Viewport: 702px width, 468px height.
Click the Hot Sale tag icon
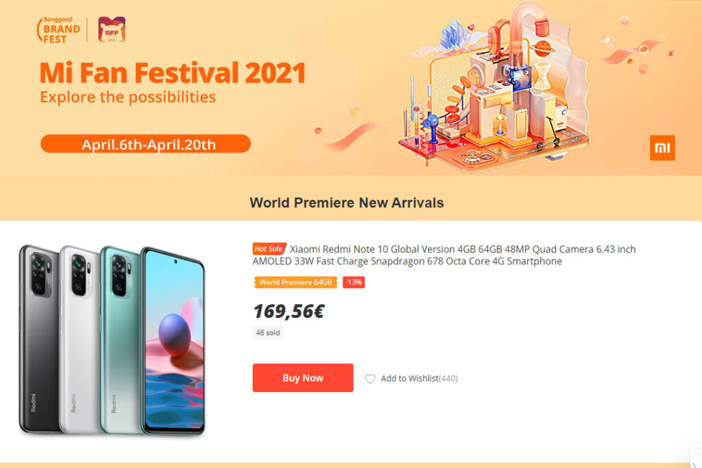click(x=269, y=249)
